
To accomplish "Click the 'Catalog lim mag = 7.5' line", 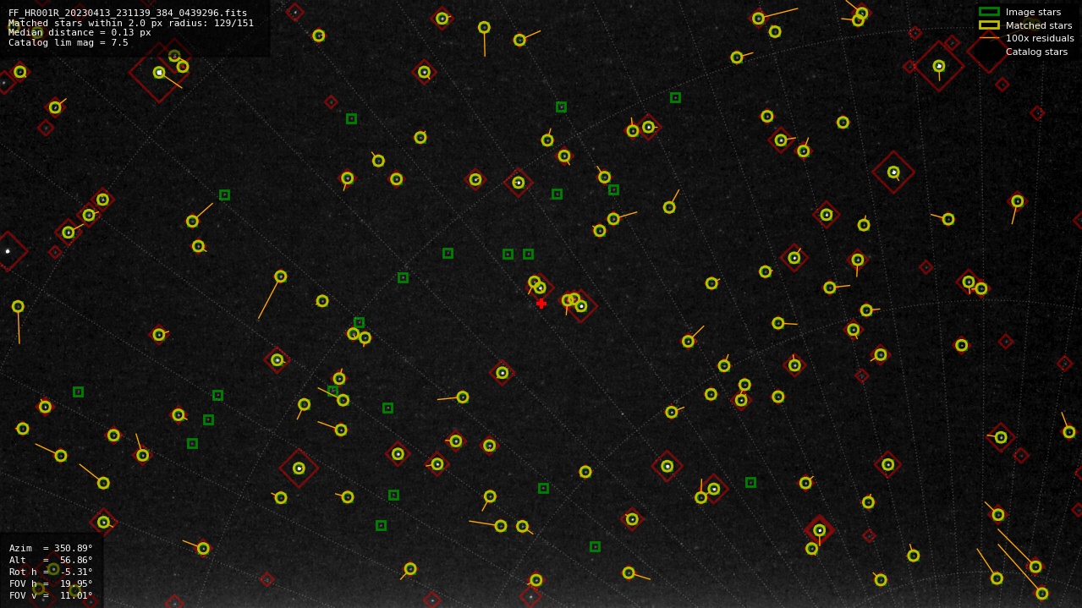I will click(x=69, y=42).
